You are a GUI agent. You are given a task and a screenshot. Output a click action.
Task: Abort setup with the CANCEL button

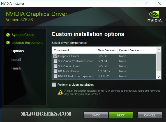tap(150, 115)
